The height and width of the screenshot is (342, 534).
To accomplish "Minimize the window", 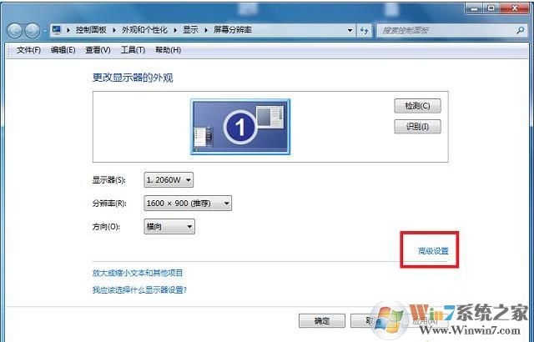I will coord(474,8).
